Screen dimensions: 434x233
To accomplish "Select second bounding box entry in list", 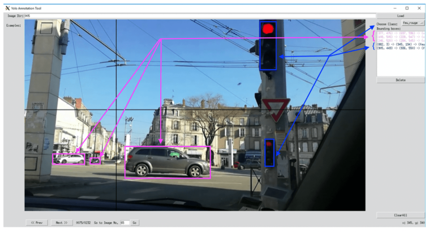I will [400, 36].
